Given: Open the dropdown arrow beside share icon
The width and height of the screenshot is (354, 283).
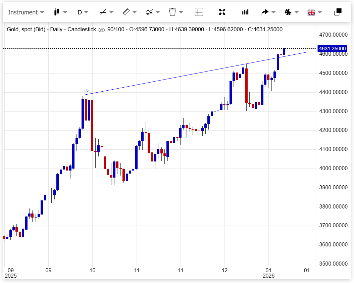Looking at the screenshot, I should pos(273,12).
